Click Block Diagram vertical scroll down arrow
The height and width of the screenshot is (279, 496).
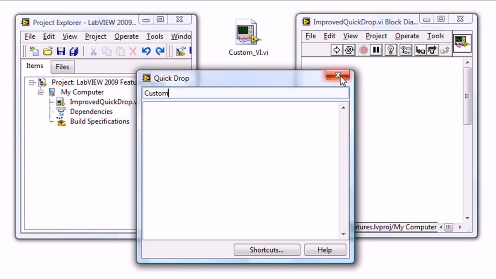click(467, 218)
